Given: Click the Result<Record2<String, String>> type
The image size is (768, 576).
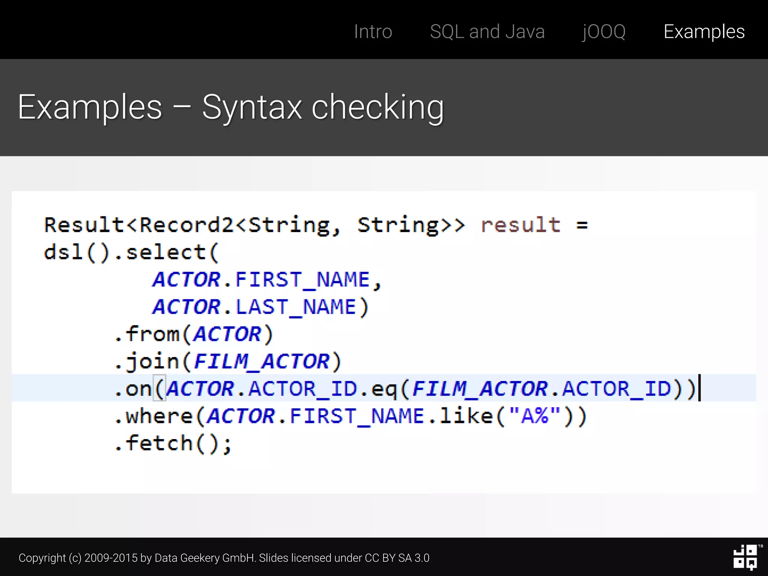Looking at the screenshot, I should coord(254,225).
